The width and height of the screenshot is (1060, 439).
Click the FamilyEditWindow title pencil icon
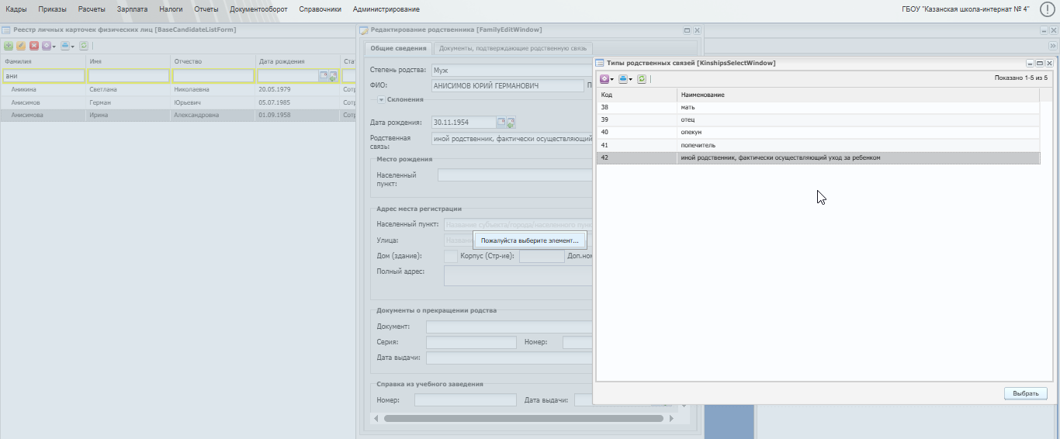point(365,29)
